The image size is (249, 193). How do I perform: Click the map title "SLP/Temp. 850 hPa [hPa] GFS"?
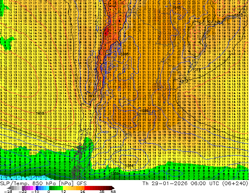tap(43, 184)
